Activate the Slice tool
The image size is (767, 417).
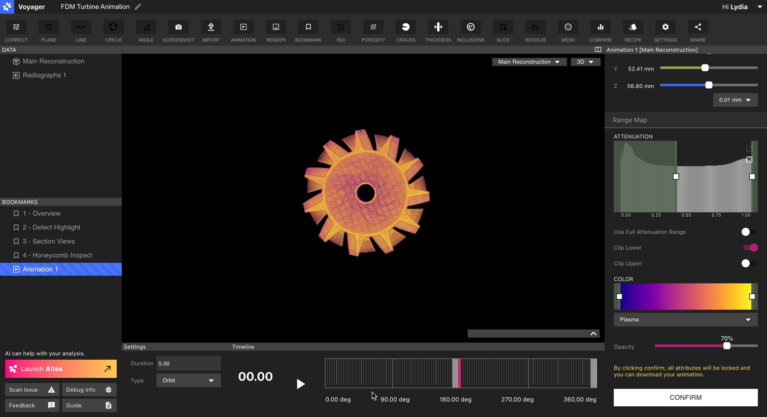point(503,30)
